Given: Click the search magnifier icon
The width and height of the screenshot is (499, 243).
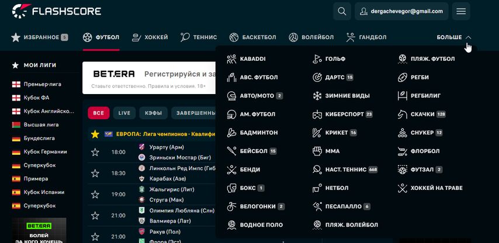Looking at the screenshot, I should [x=342, y=12].
